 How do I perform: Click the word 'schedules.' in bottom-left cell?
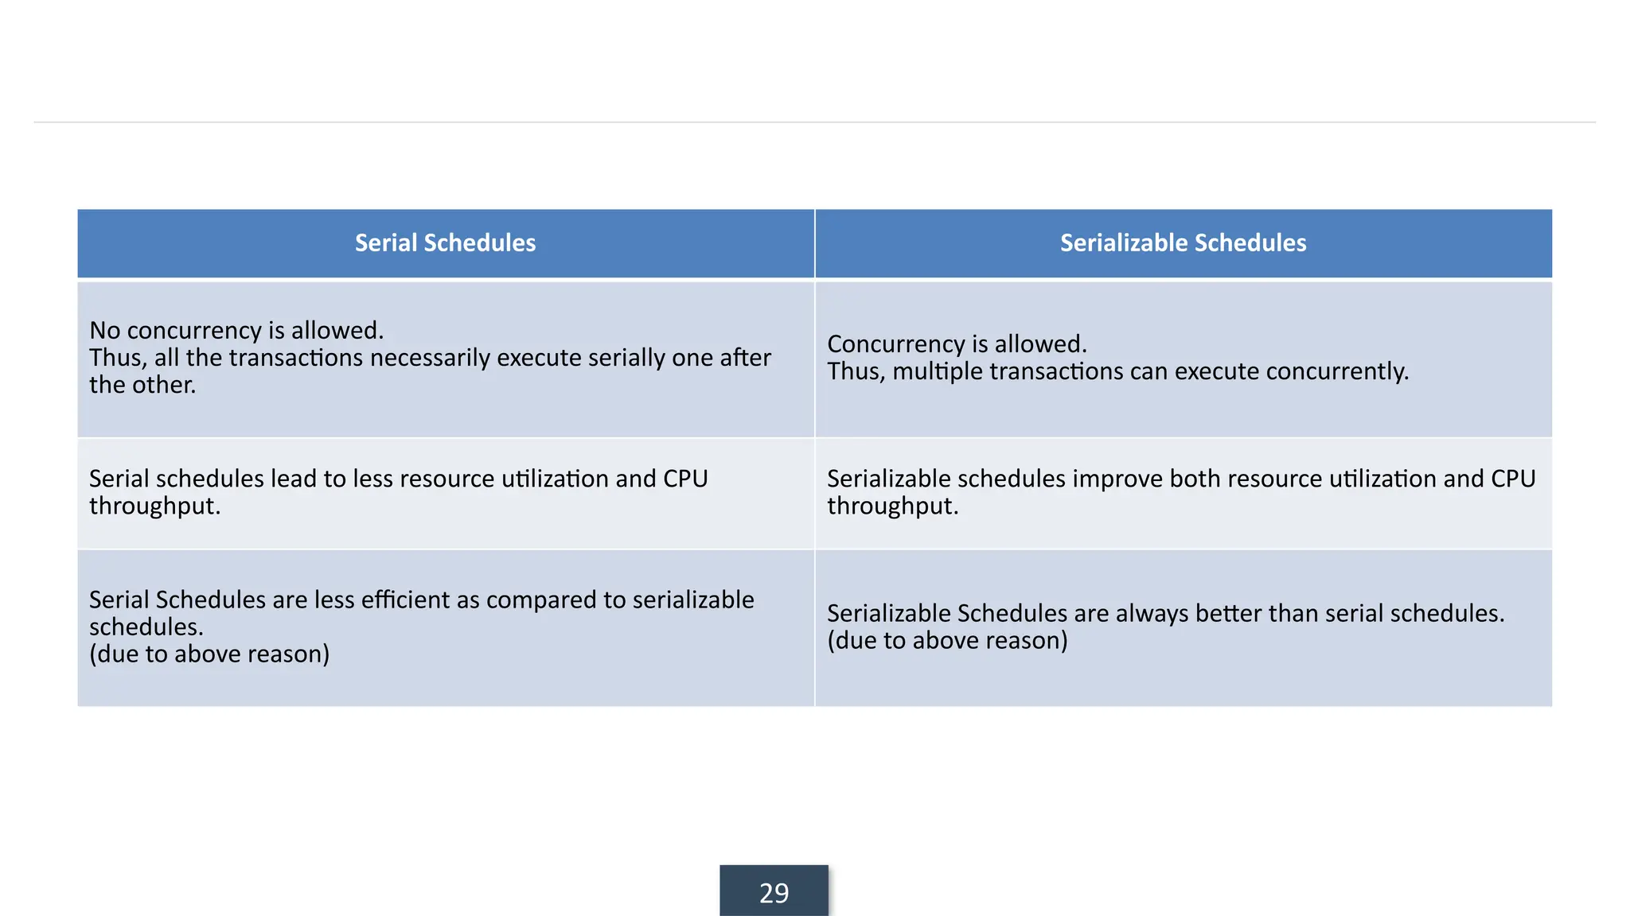coord(146,627)
